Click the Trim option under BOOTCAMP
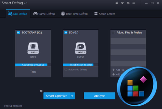The width and height of the screenshot is (162, 109). [x=33, y=72]
